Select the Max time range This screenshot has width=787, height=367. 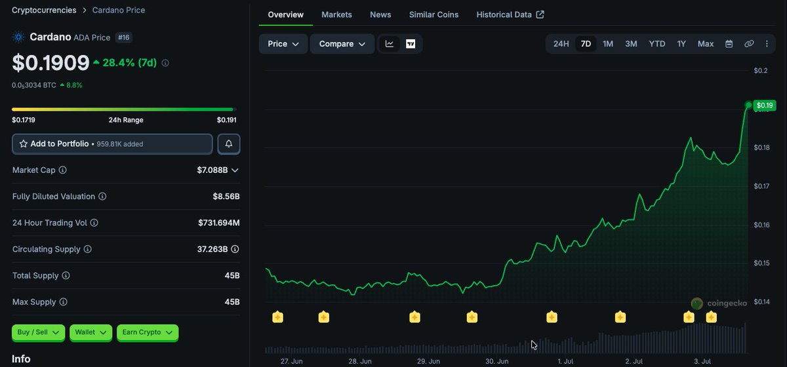[706, 44]
